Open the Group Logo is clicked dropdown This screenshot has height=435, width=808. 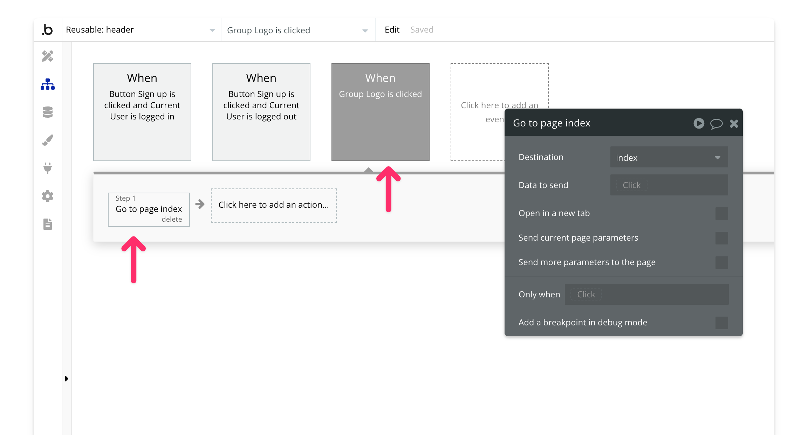click(297, 30)
